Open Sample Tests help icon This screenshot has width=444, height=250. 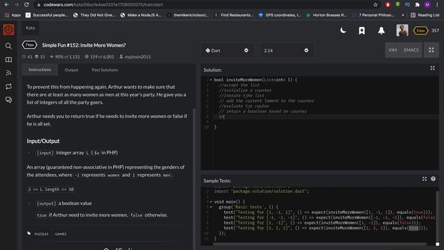433,179
